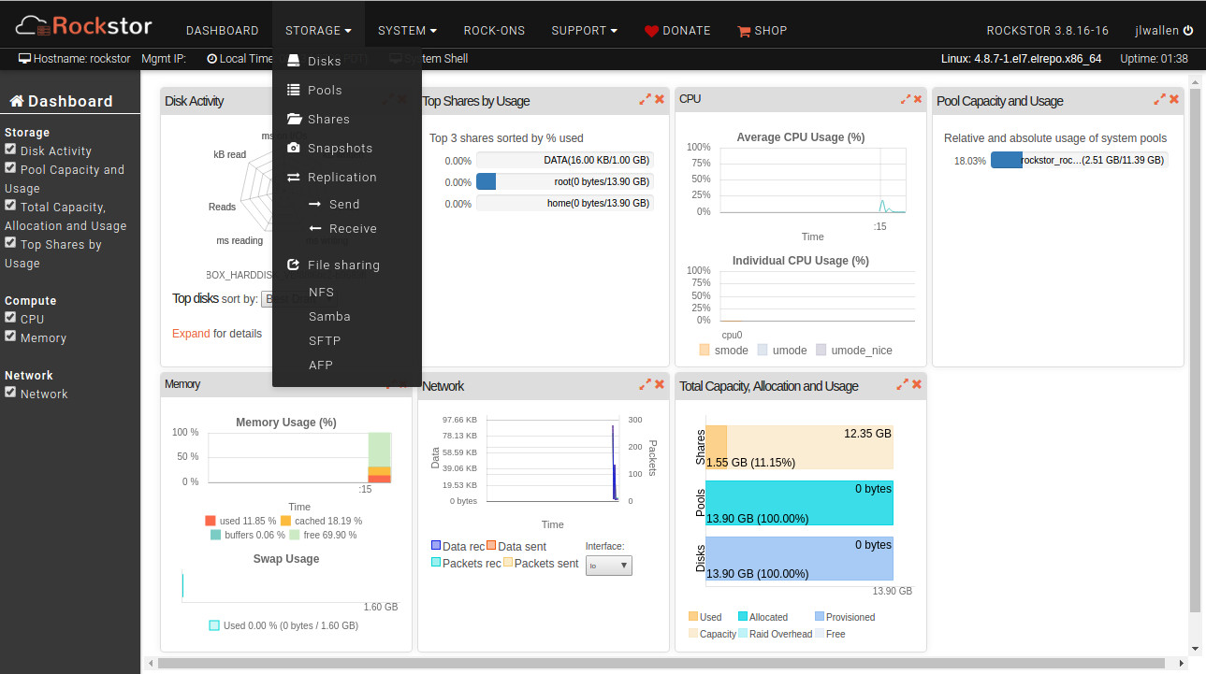Click the Snapshots camera icon in menu
The width and height of the screenshot is (1206, 674).
coord(293,148)
